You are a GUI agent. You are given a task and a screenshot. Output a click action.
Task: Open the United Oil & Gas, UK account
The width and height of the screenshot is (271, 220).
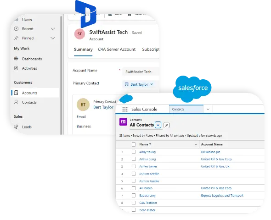[215, 166]
